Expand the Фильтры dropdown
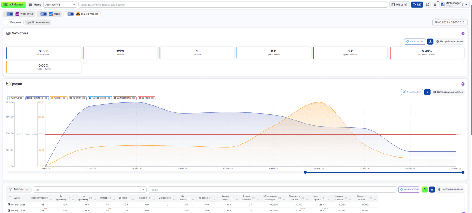The width and height of the screenshot is (472, 213). click(x=19, y=189)
